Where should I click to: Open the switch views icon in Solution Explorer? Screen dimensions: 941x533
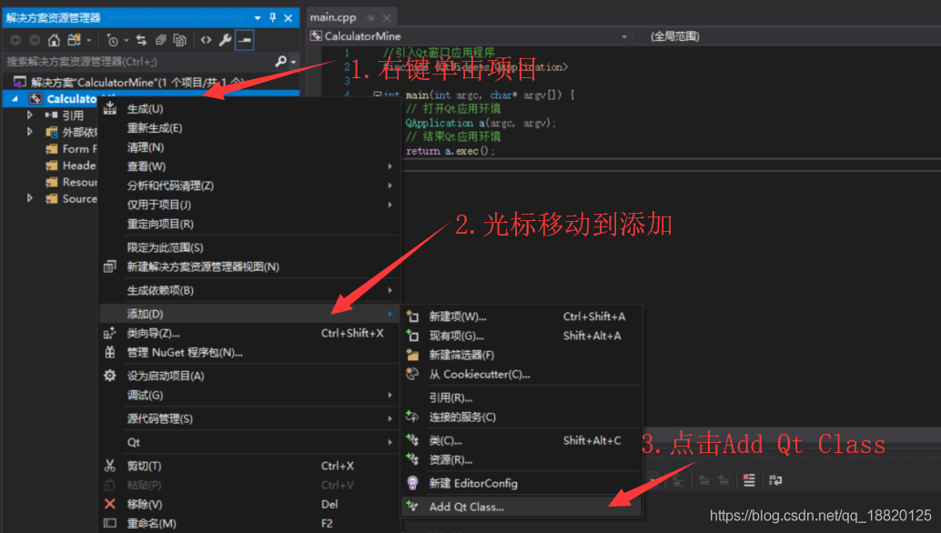click(75, 40)
